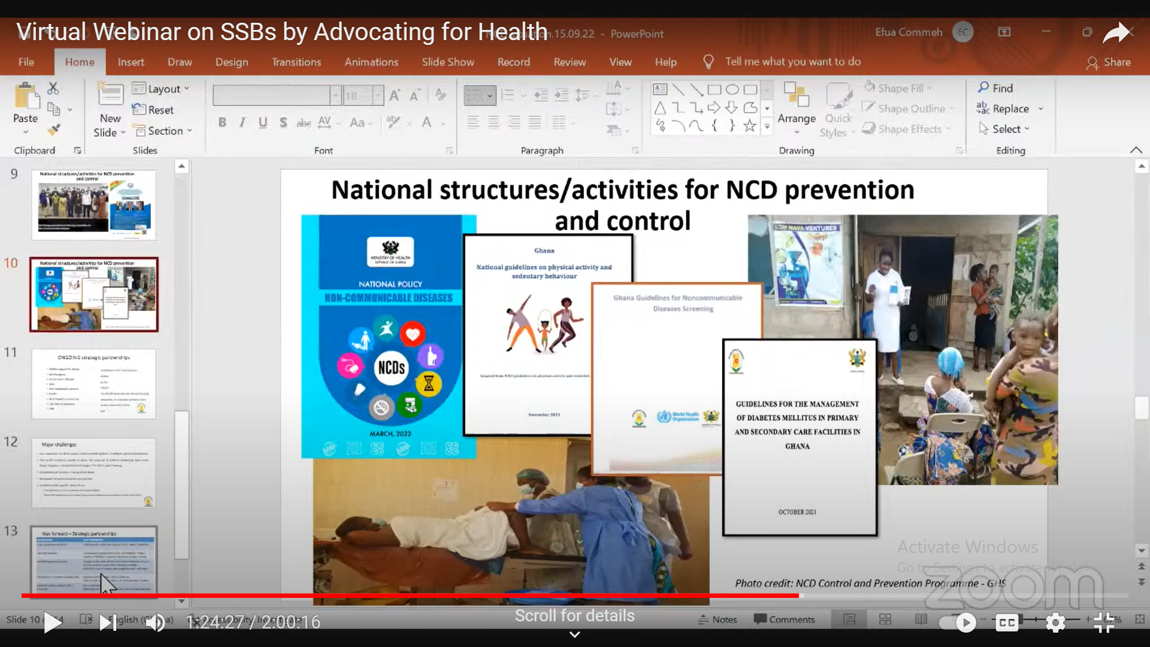The image size is (1150, 647).
Task: Click Increase Font Size icon
Action: [395, 95]
